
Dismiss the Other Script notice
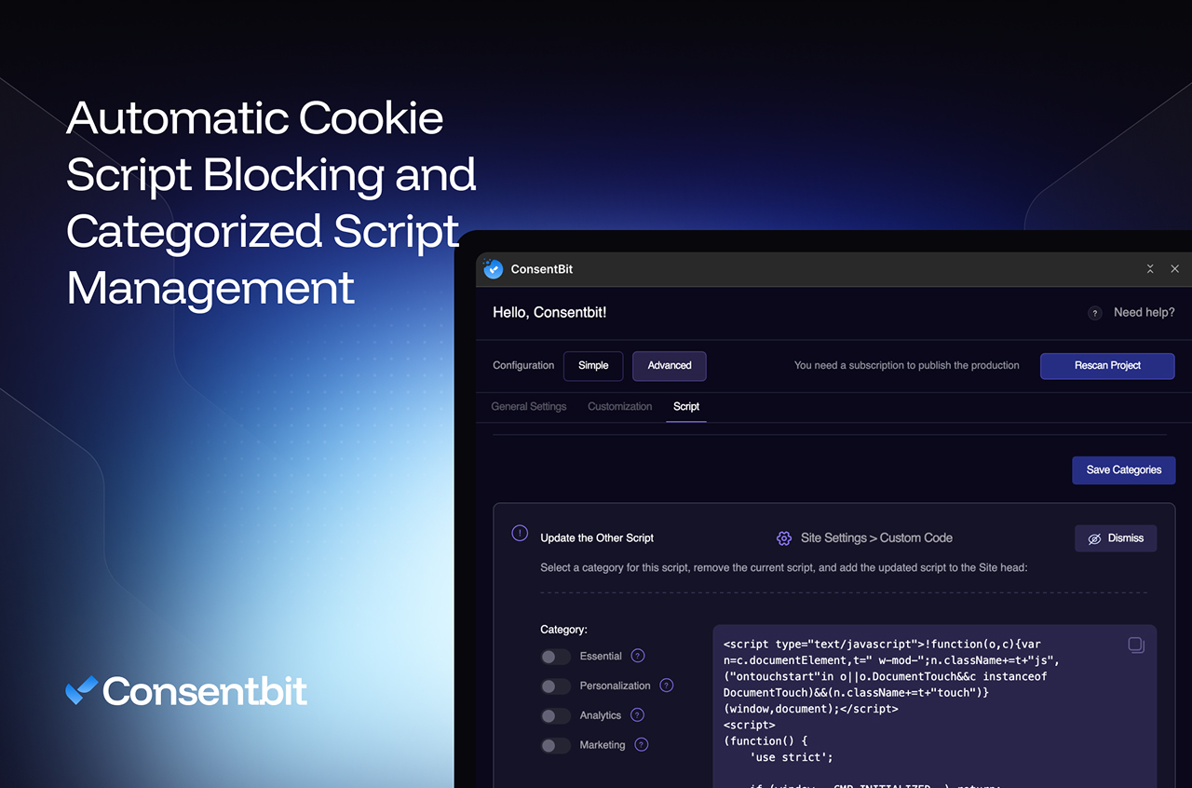click(1116, 538)
